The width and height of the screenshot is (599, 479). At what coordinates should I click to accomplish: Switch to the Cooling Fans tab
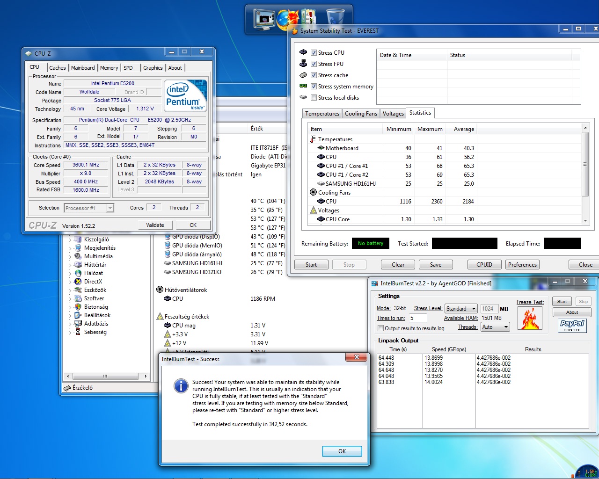pyautogui.click(x=361, y=114)
